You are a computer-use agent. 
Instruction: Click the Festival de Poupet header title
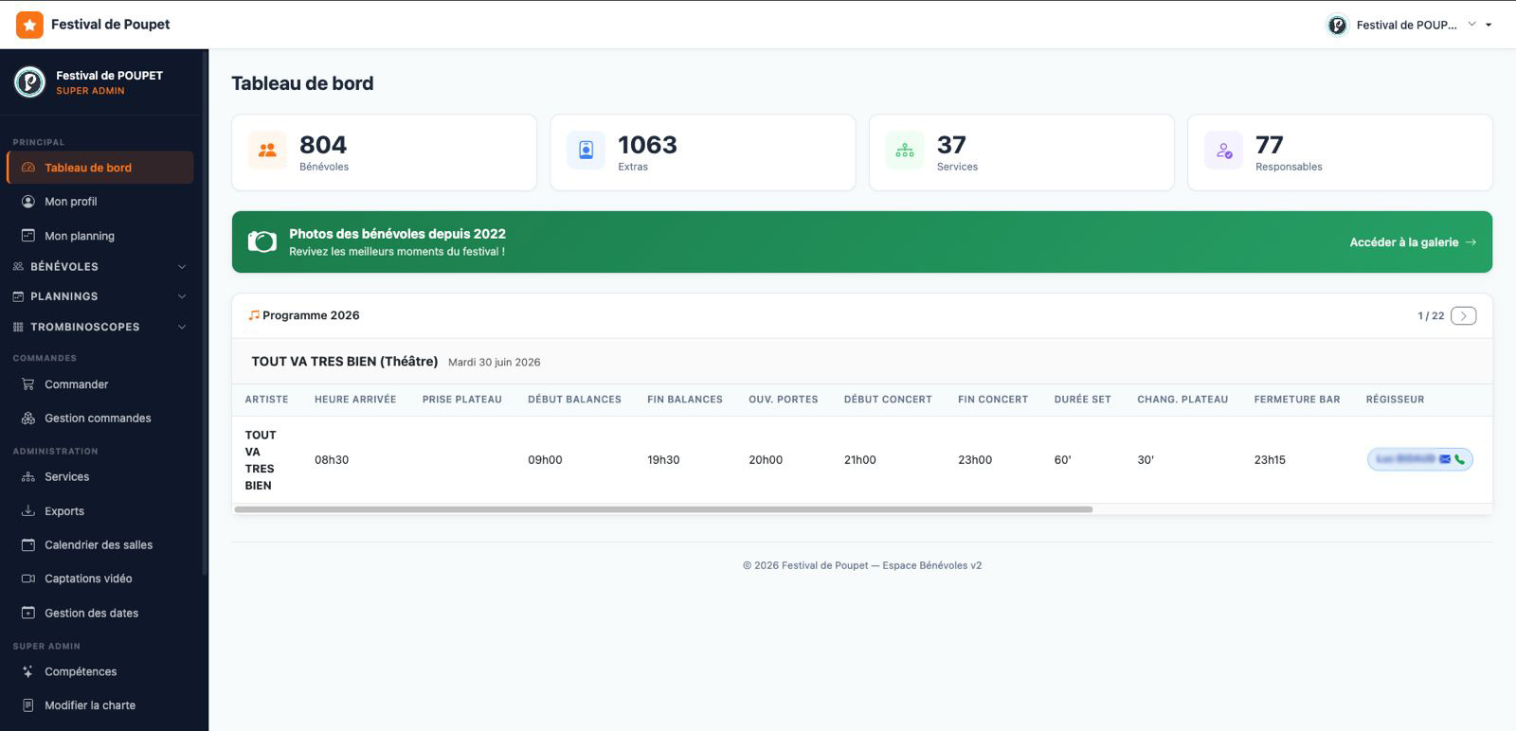point(111,25)
